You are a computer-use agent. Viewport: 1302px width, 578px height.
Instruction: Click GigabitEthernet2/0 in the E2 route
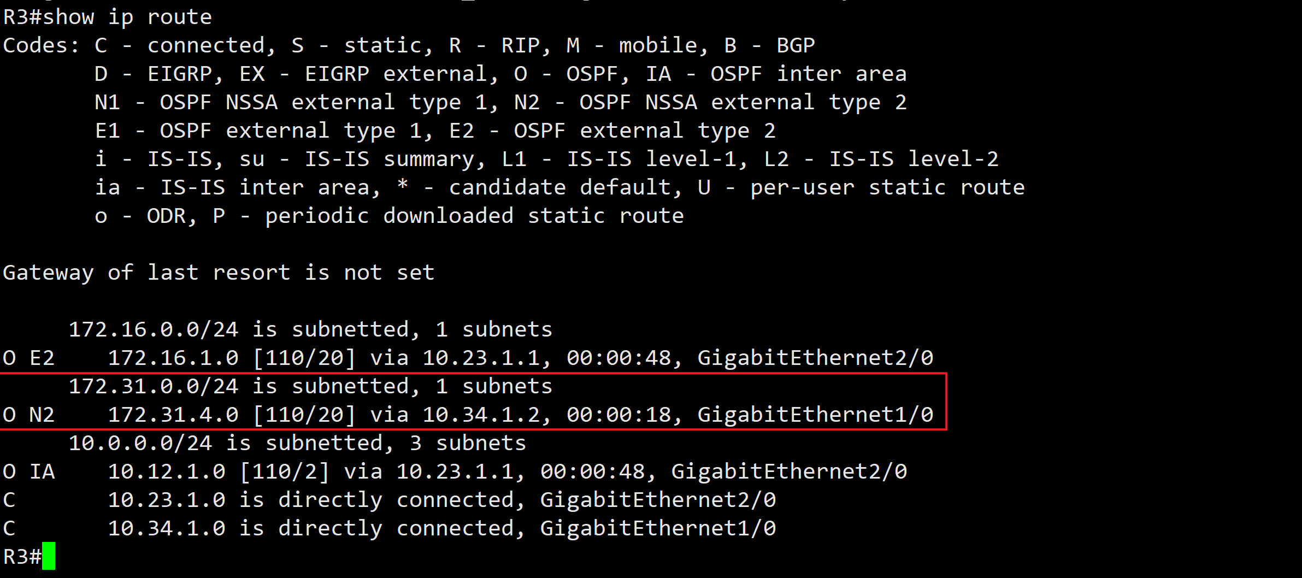click(816, 358)
